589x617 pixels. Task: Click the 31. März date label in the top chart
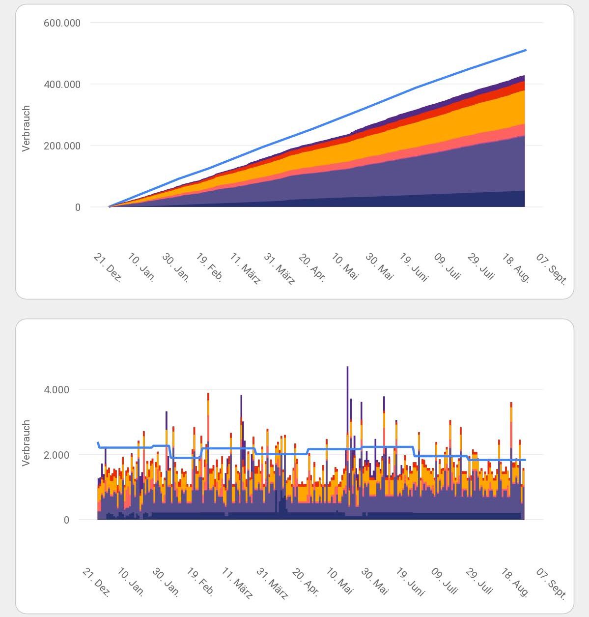280,269
